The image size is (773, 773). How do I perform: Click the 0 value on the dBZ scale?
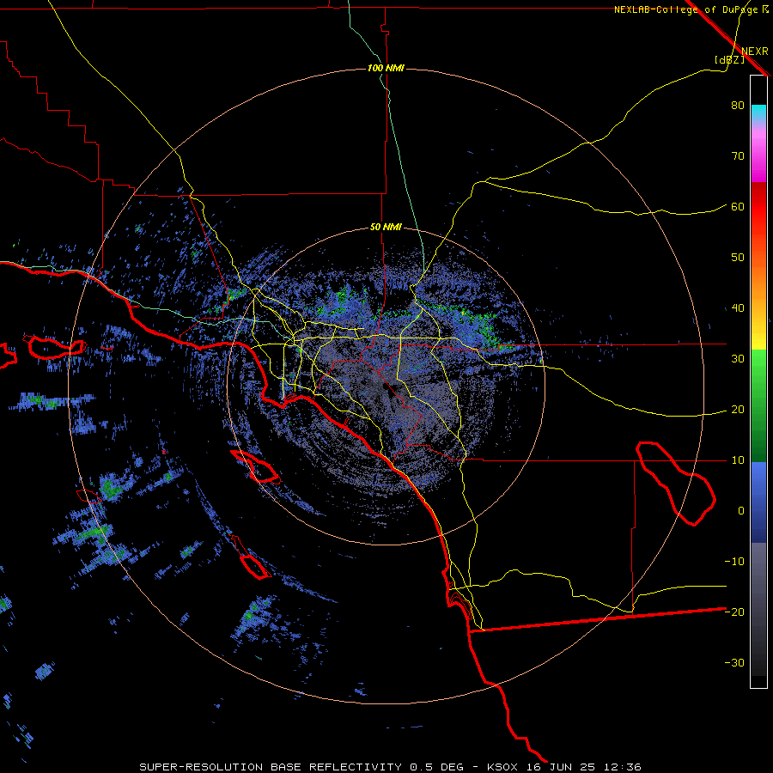coord(741,511)
